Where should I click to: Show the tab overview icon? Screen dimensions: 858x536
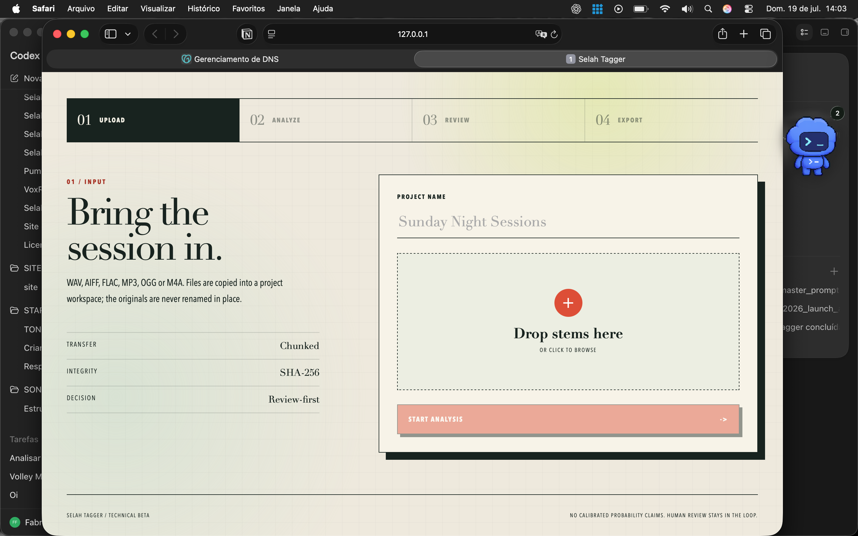point(765,34)
